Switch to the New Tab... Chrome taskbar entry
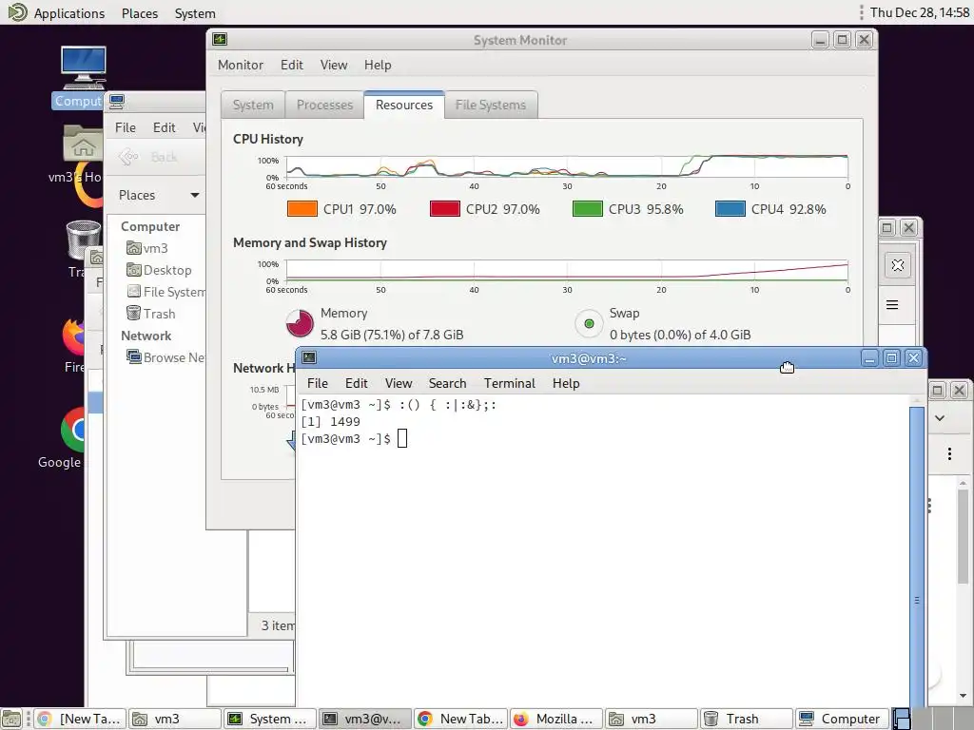Image resolution: width=974 pixels, height=730 pixels. pos(460,719)
